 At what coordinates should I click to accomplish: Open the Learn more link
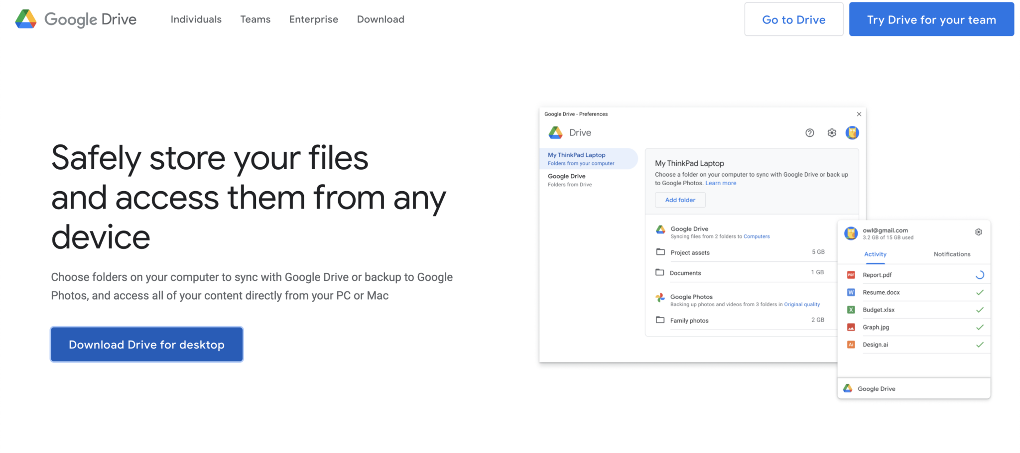721,183
